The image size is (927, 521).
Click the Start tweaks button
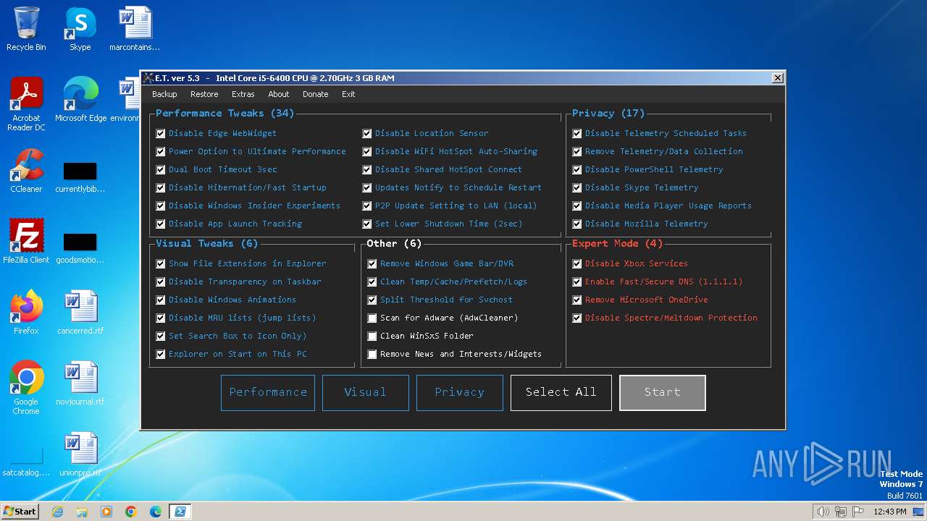[x=663, y=392]
